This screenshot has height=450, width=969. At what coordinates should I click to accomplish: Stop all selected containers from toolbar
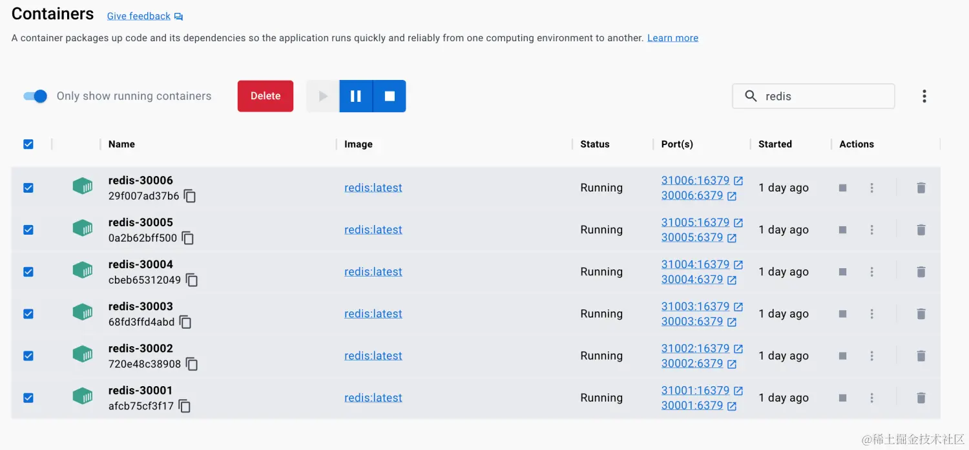tap(390, 96)
